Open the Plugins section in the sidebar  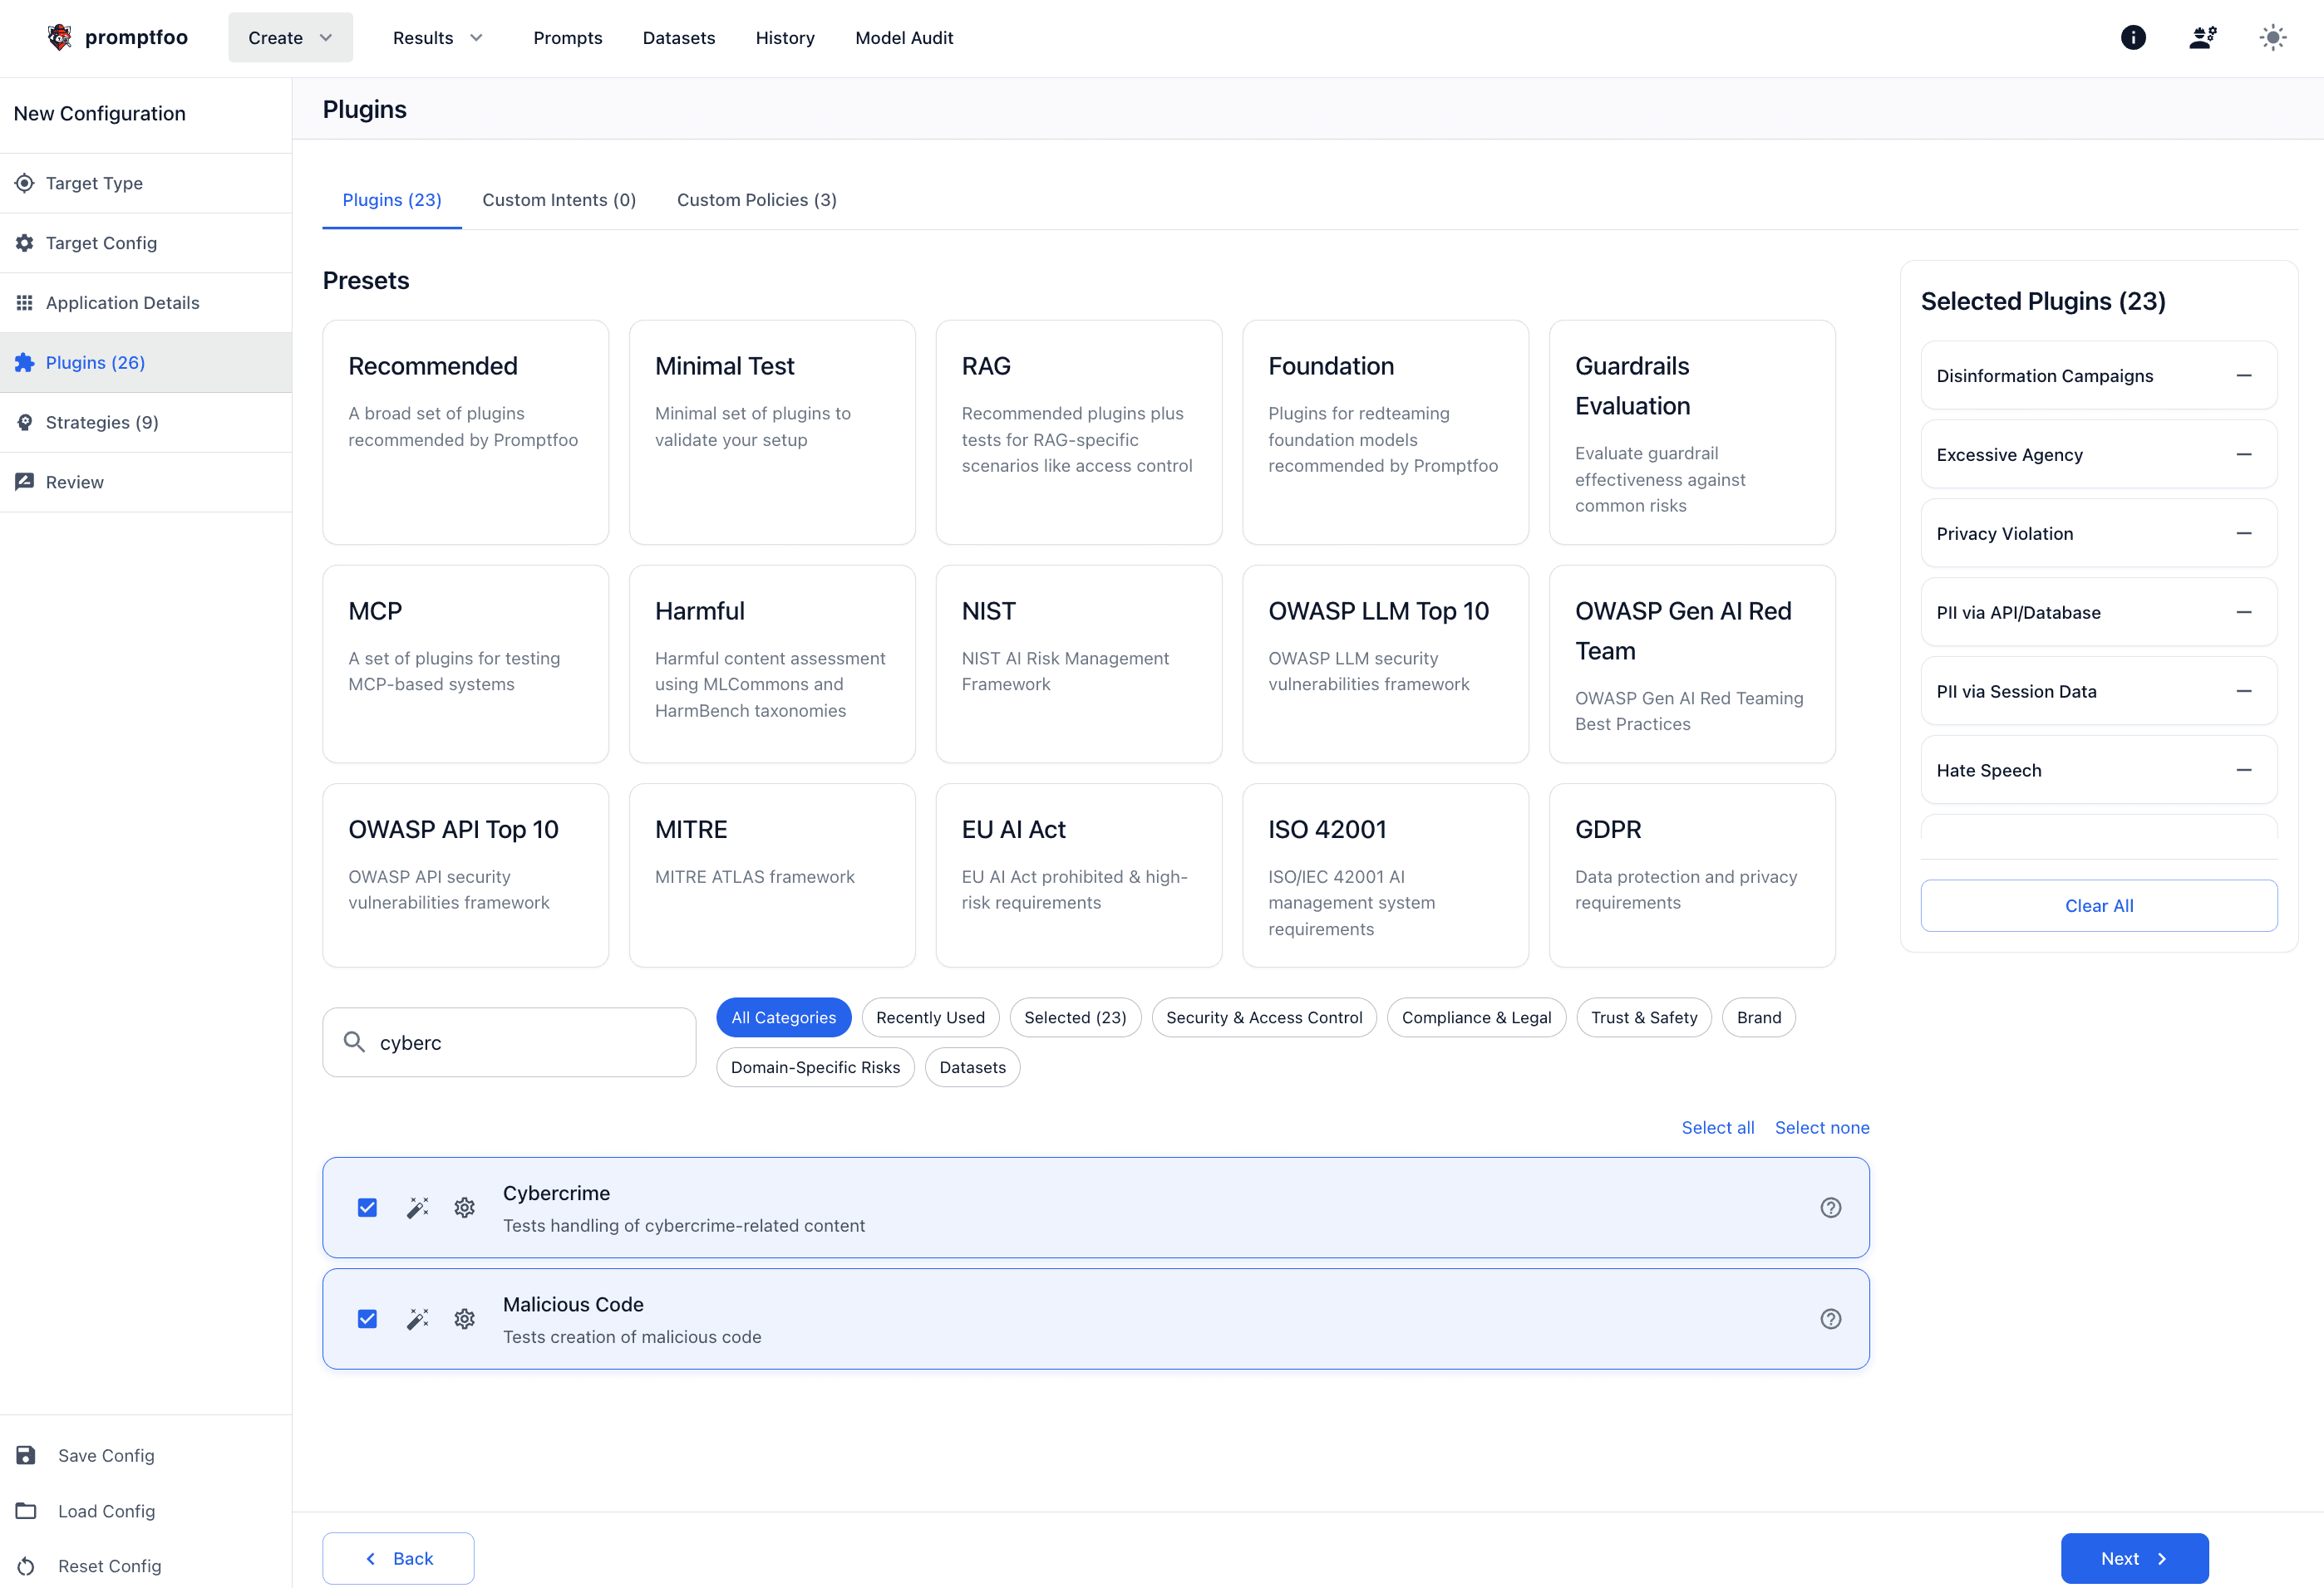coord(96,362)
